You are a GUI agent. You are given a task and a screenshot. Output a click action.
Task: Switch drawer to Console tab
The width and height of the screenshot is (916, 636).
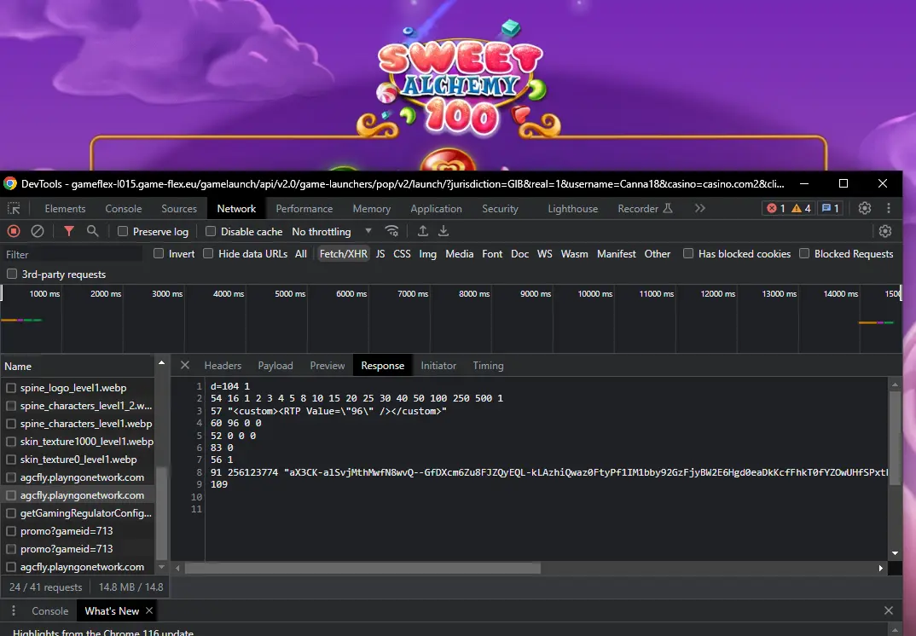[49, 611]
